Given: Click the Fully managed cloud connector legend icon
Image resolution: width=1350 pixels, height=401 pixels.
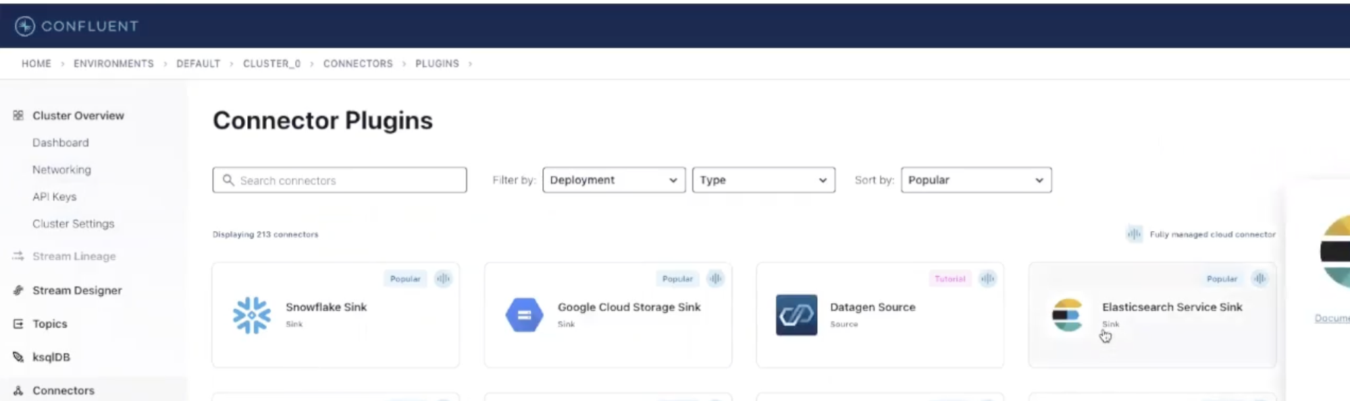Looking at the screenshot, I should [1134, 234].
